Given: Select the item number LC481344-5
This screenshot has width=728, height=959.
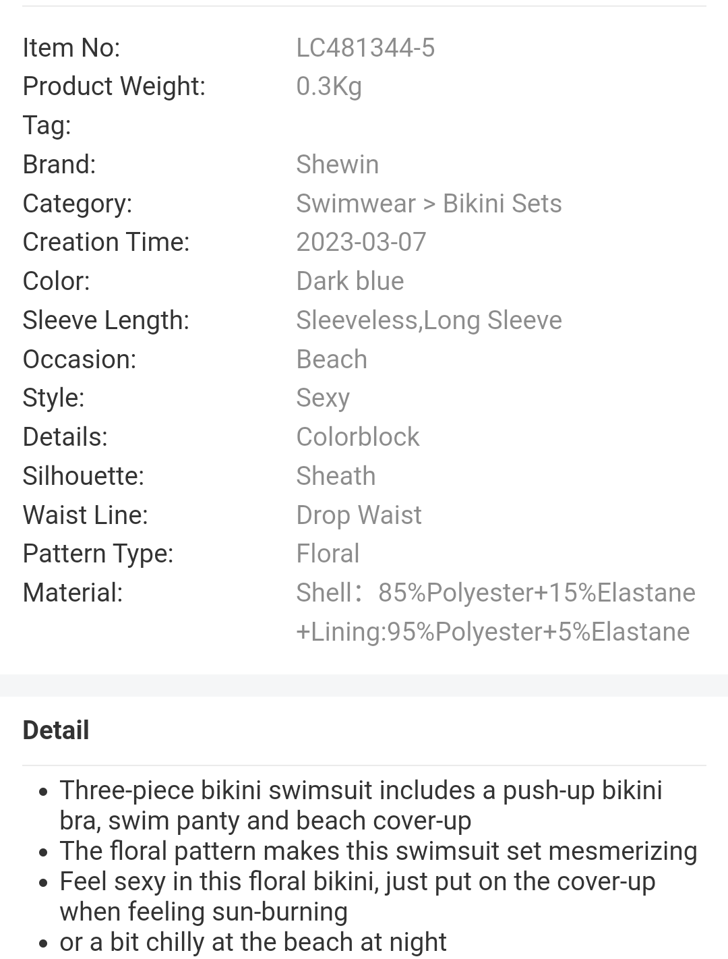Looking at the screenshot, I should point(365,48).
